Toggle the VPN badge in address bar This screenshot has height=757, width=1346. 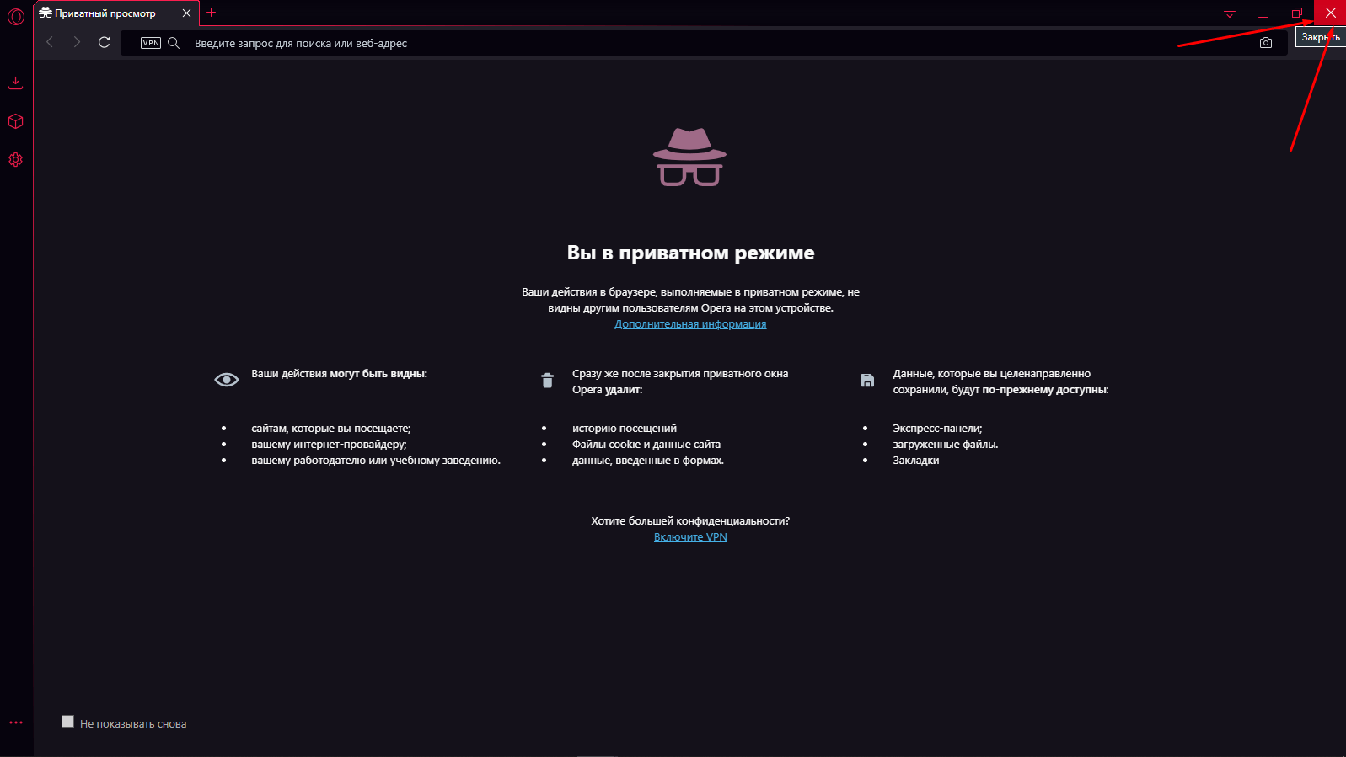point(151,43)
